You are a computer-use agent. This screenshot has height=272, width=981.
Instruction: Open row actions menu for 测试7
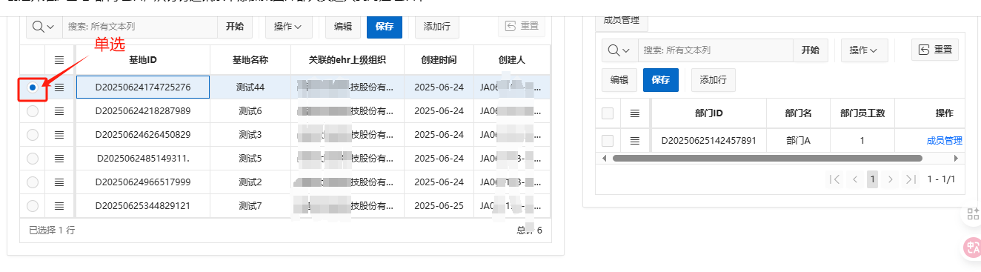click(59, 206)
